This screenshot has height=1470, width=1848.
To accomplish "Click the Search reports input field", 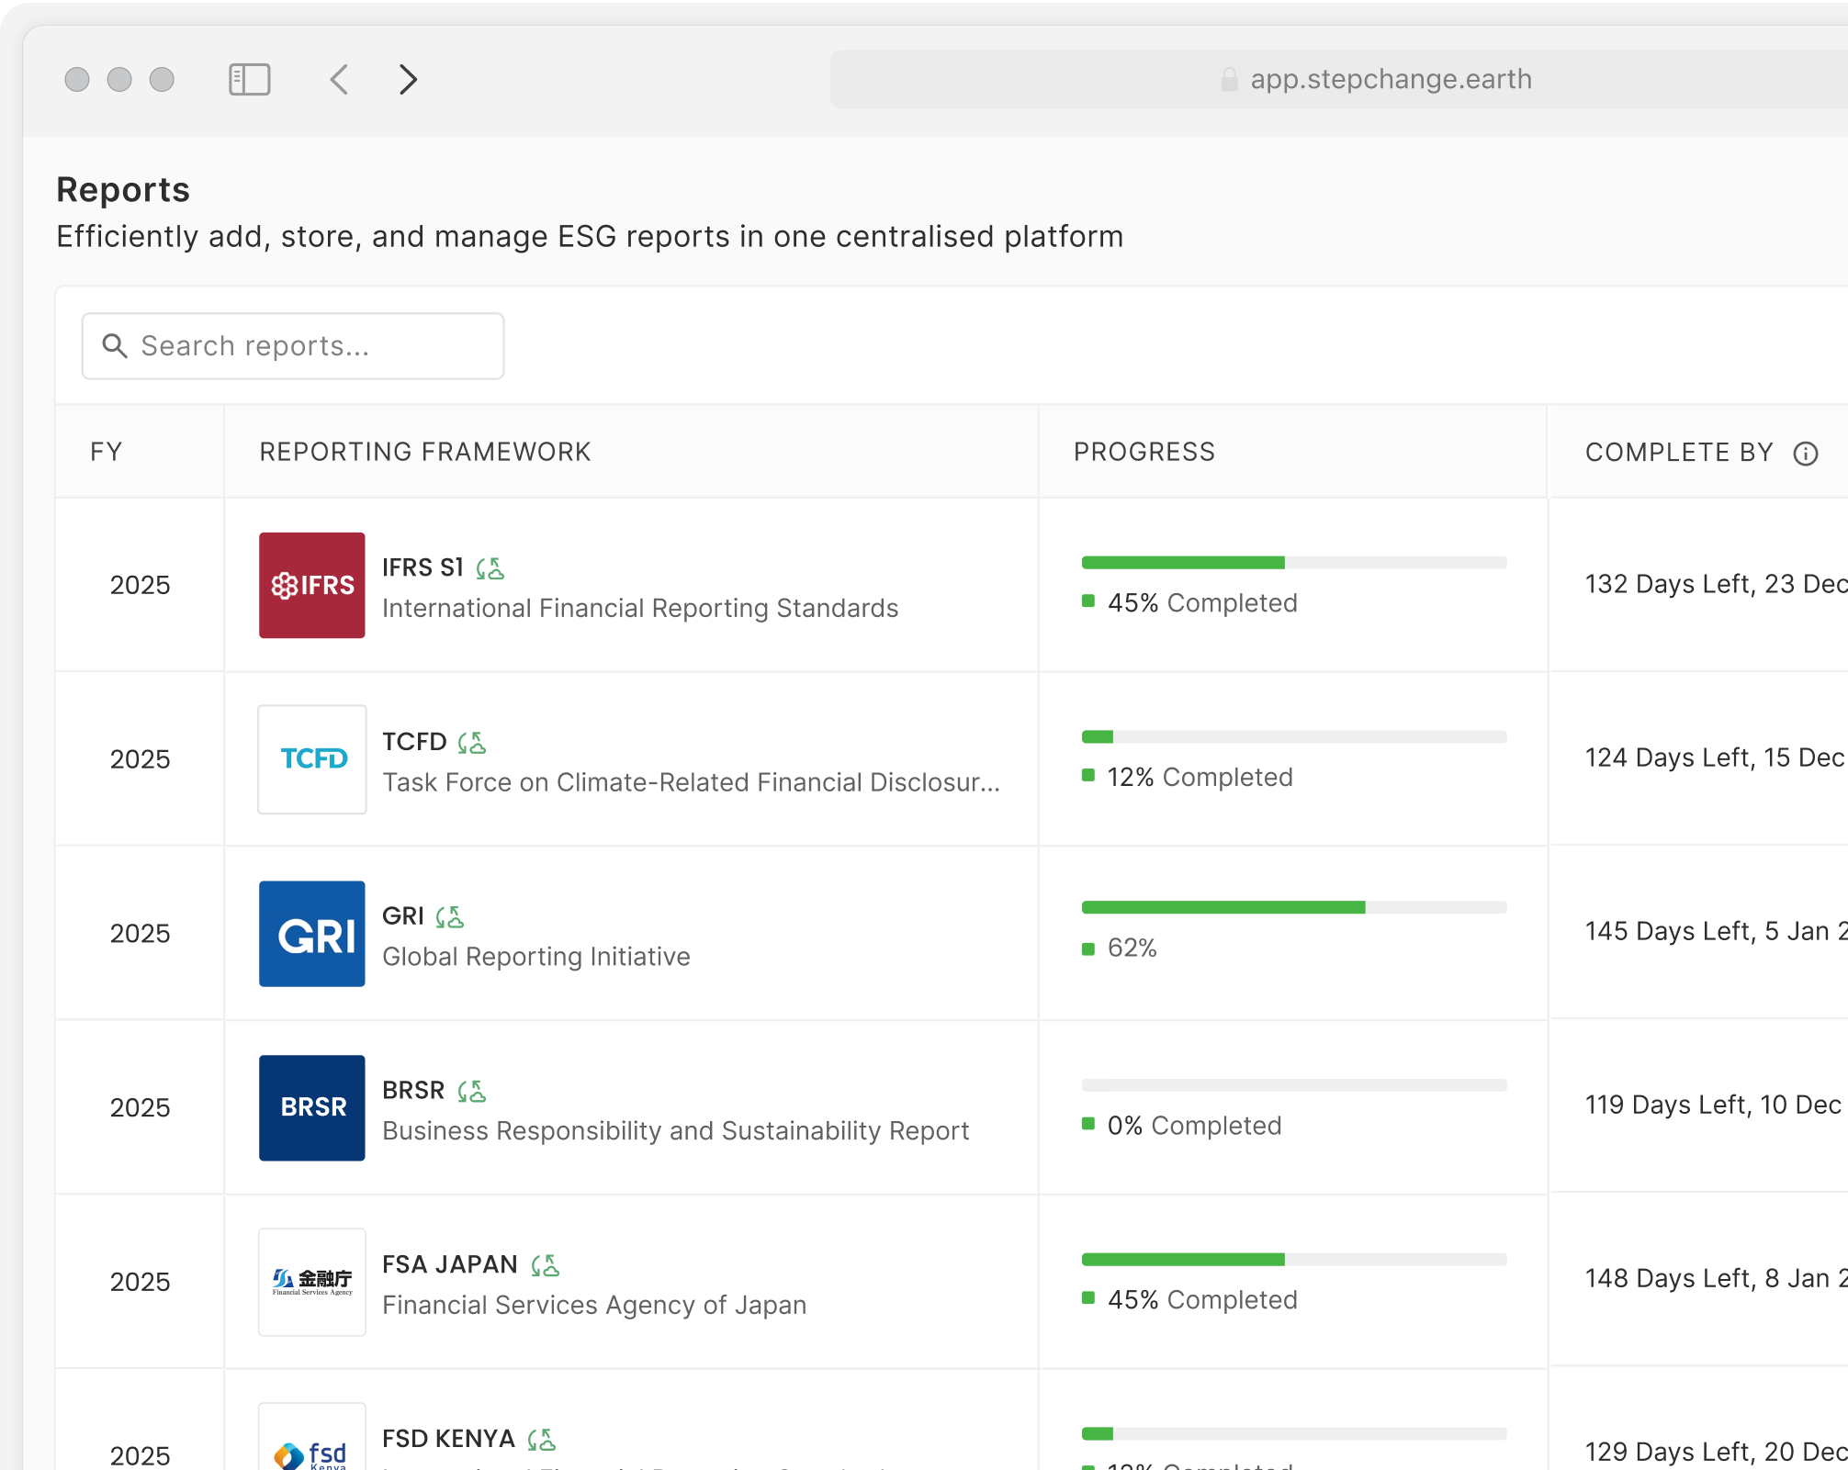I will (293, 346).
